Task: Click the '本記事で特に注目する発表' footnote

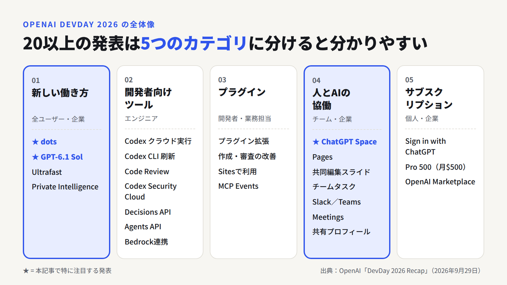Action: coord(74,271)
